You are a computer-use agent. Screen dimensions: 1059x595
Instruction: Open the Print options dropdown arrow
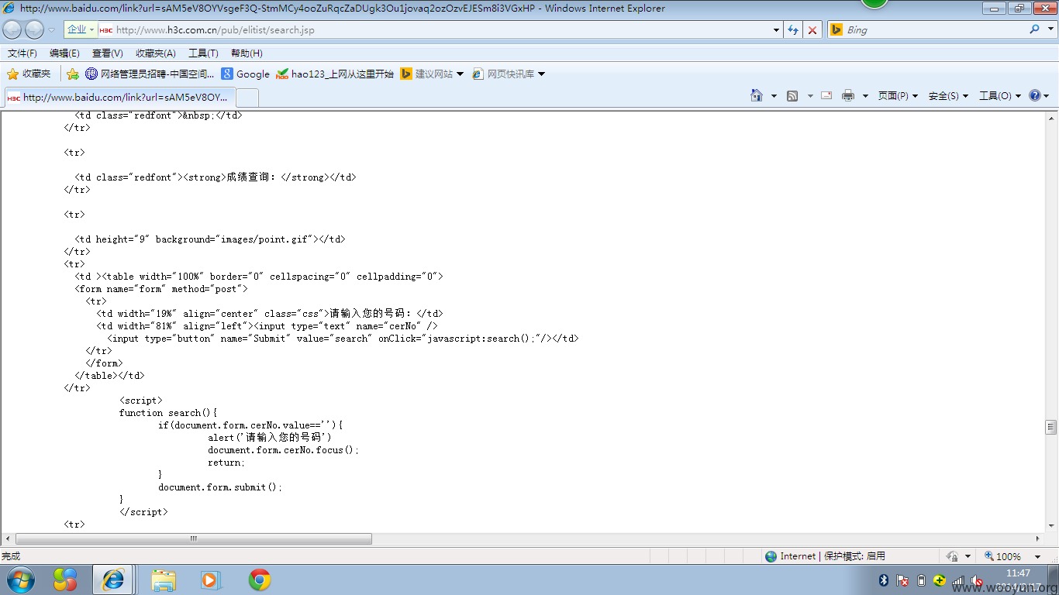pos(865,96)
